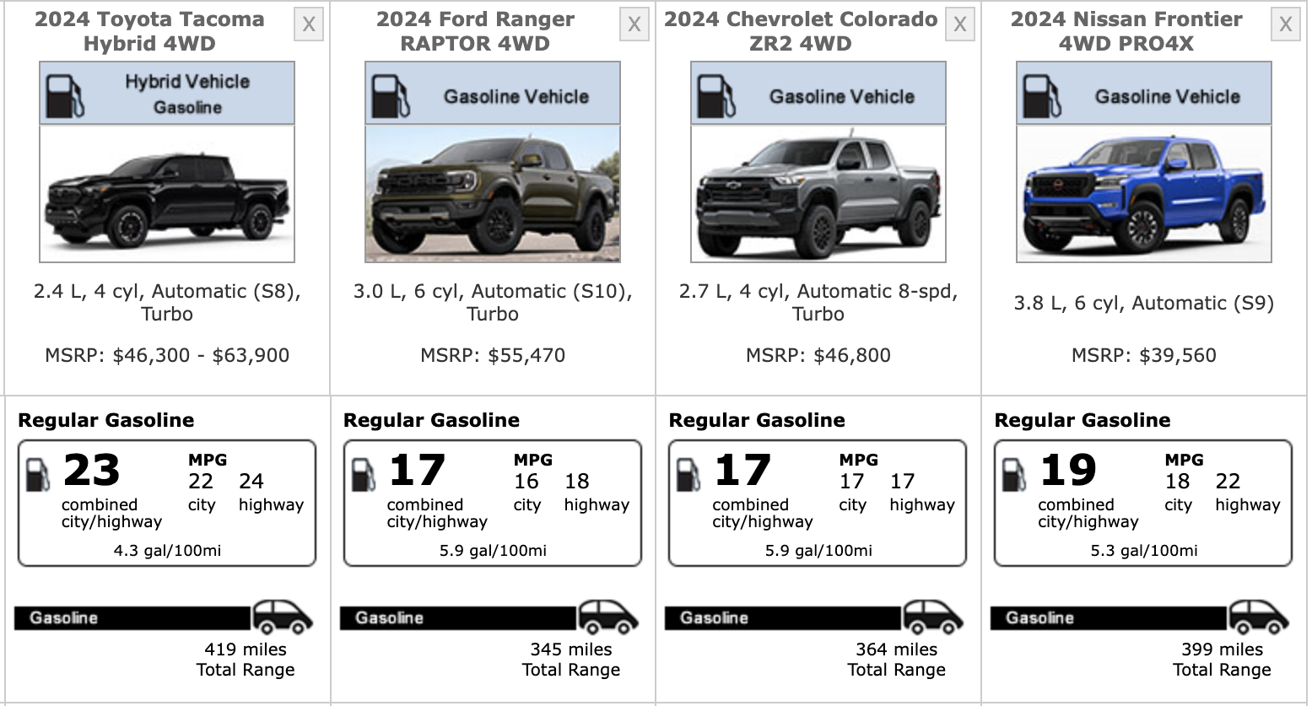Viewport: 1312px width, 706px height.
Task: Remove the Ford Ranger RAPTOR column
Action: point(634,25)
